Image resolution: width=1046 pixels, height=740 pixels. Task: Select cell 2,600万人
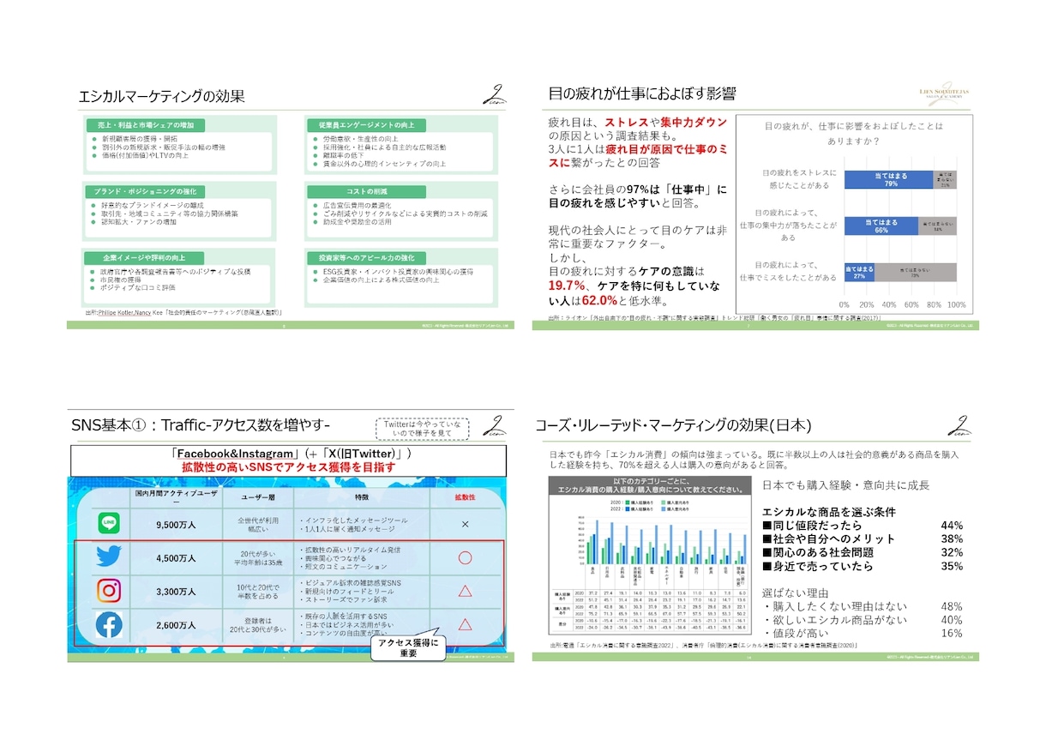(x=176, y=625)
